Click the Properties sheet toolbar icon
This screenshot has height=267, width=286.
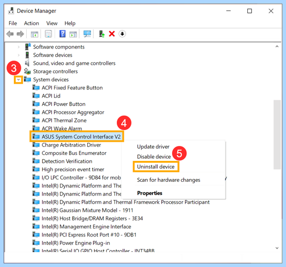(48, 34)
